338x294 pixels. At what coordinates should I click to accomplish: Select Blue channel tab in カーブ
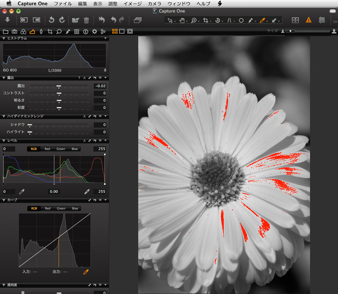[x=75, y=209]
